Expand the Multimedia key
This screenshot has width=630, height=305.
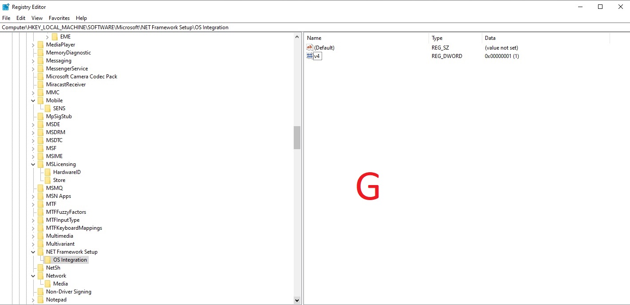tap(33, 236)
